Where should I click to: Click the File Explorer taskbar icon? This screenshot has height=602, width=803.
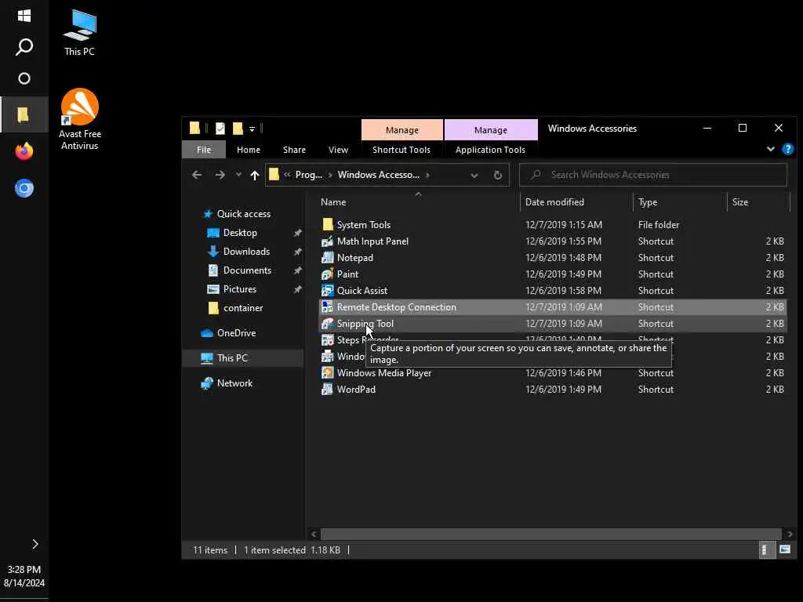click(23, 114)
